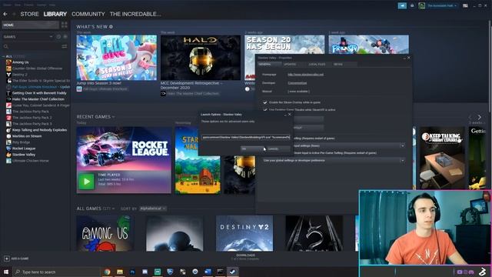The height and width of the screenshot is (277, 492).
Task: Open the Stardew Valley homepage link
Action: click(306, 75)
